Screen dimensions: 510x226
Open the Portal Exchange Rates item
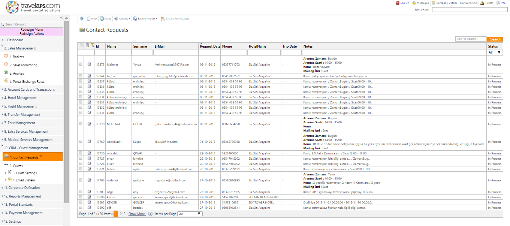tap(27, 82)
